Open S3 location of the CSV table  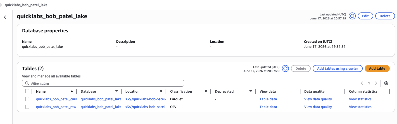coord(146,107)
